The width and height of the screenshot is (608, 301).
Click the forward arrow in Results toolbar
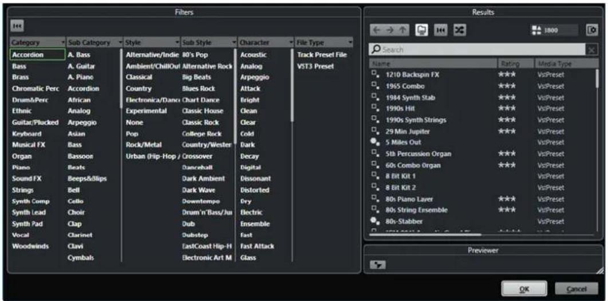389,30
